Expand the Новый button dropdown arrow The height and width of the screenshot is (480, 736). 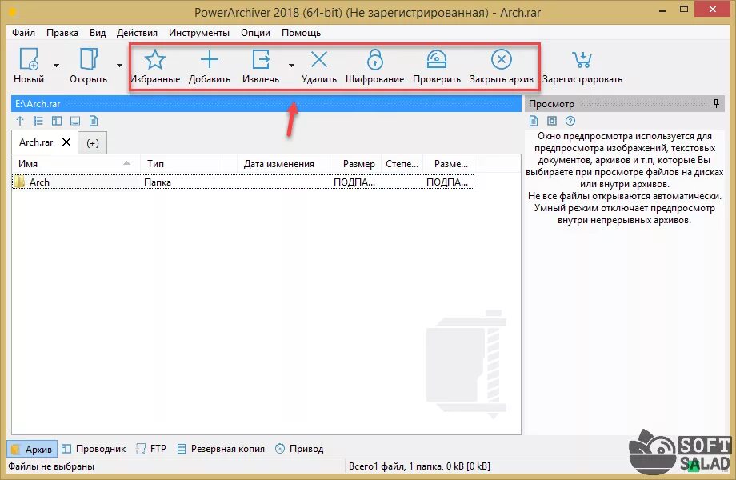[x=56, y=66]
